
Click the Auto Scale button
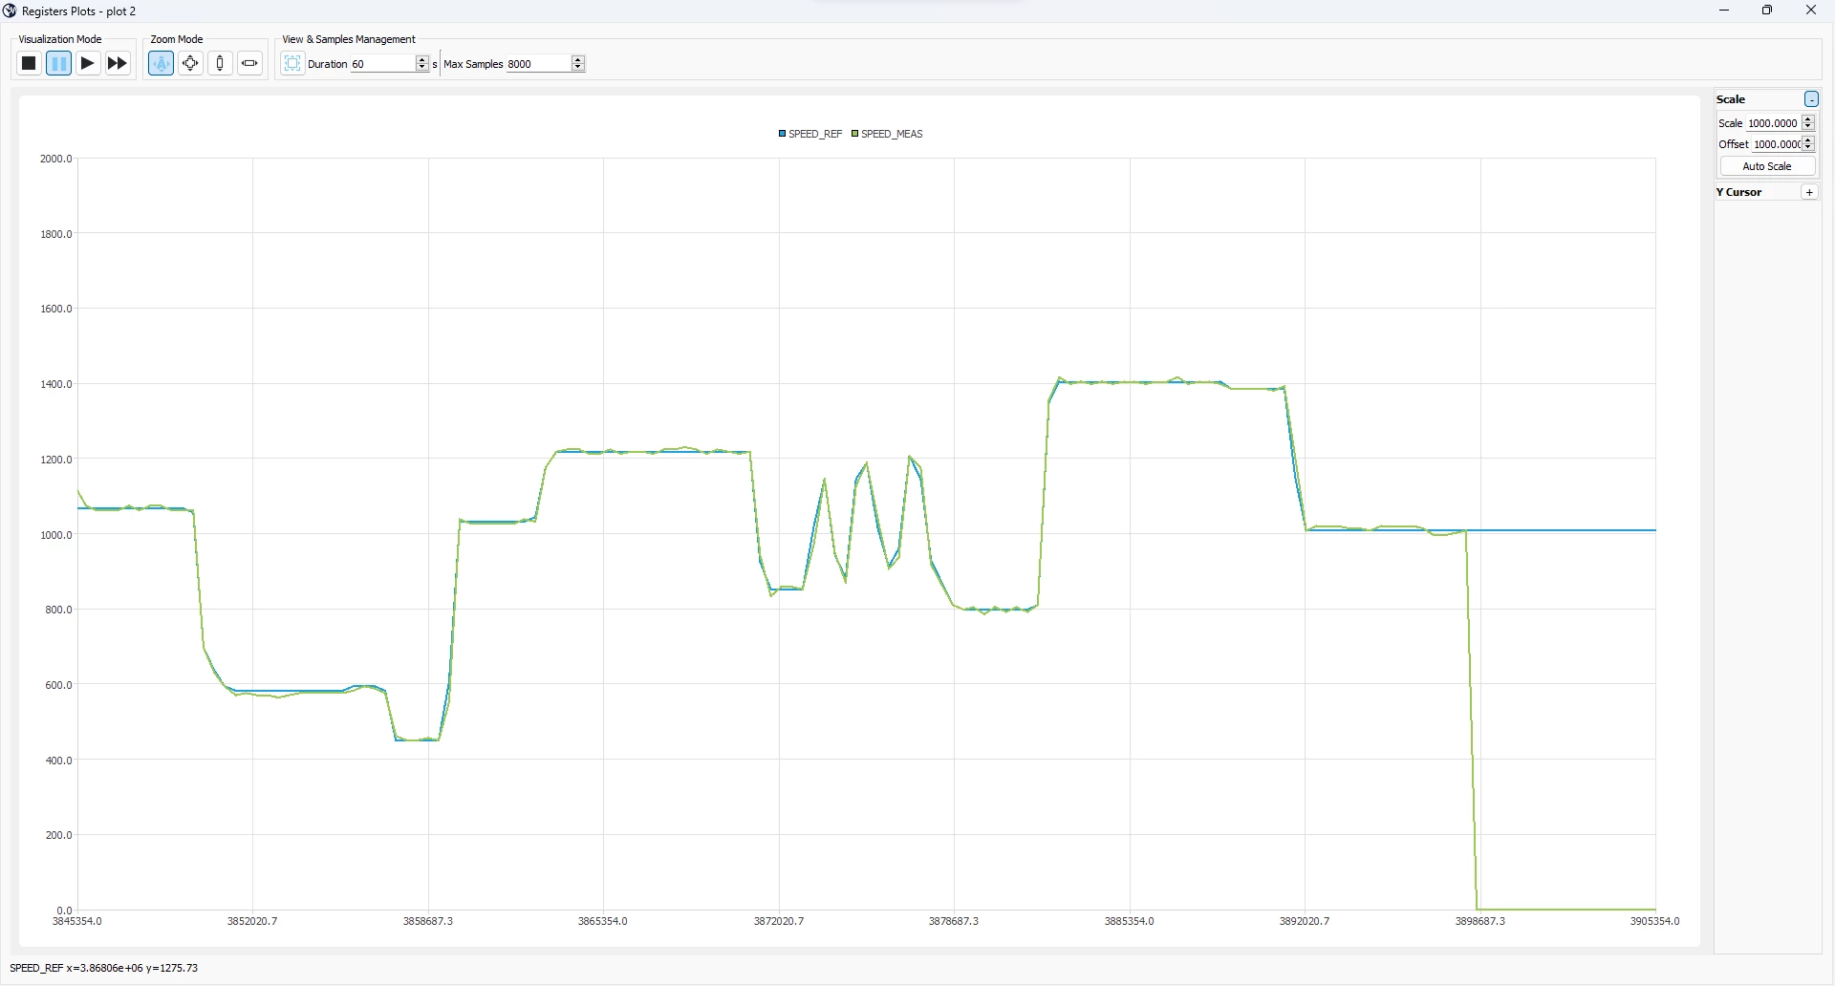click(1767, 166)
